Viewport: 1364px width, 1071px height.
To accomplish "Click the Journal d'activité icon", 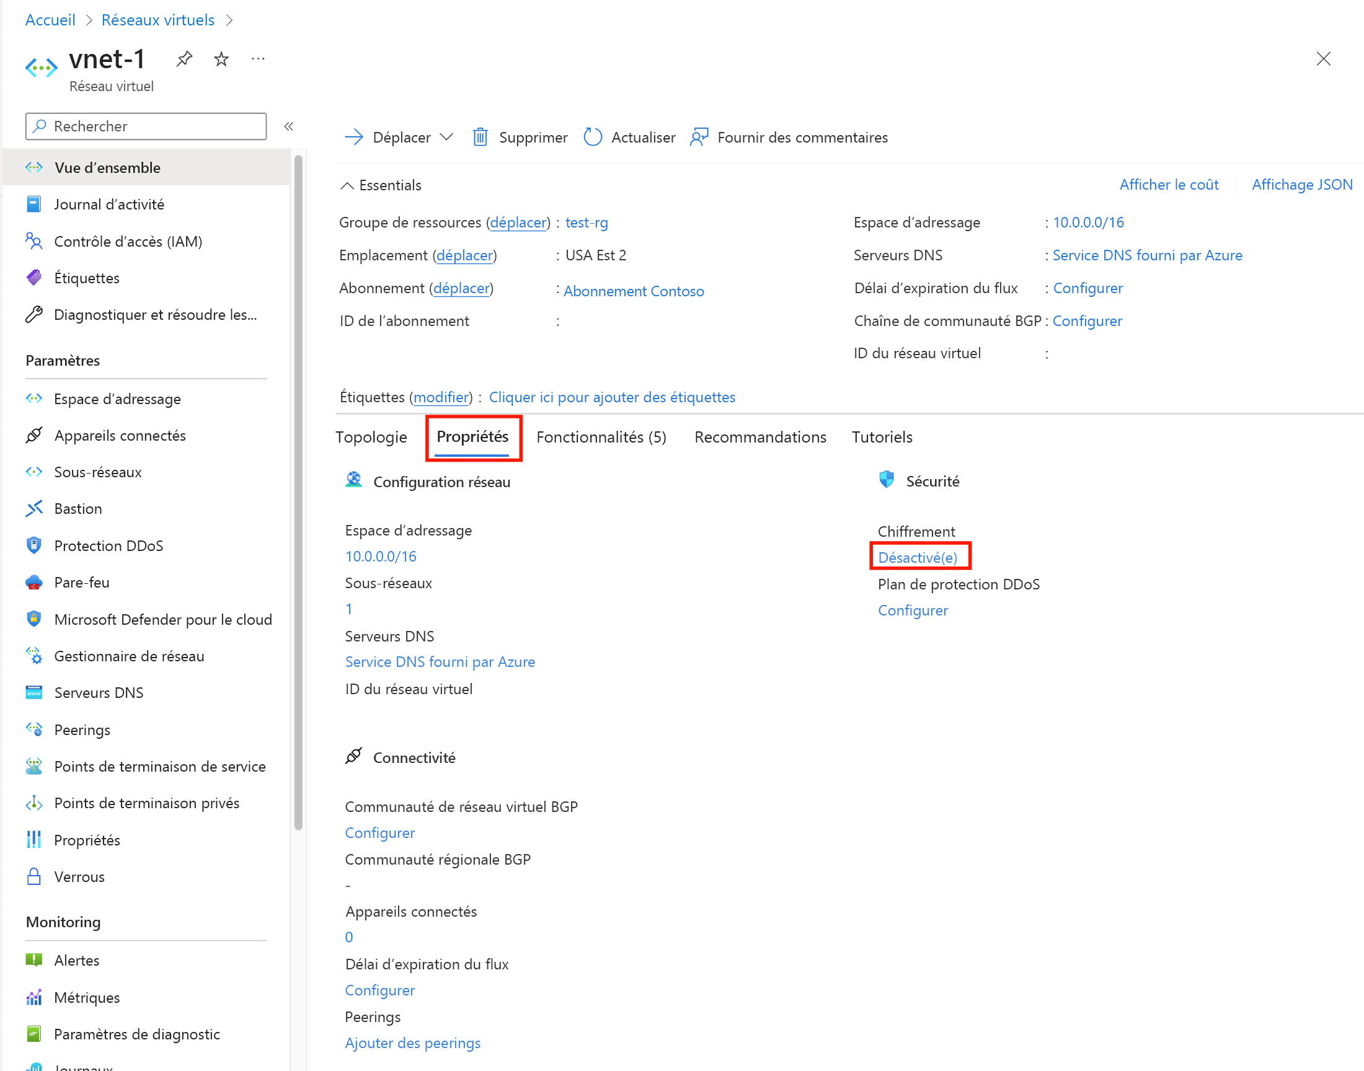I will pyautogui.click(x=34, y=203).
